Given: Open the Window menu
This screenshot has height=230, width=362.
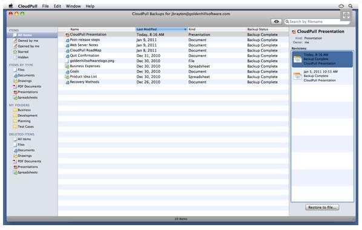Looking at the screenshot, I should (x=73, y=6).
